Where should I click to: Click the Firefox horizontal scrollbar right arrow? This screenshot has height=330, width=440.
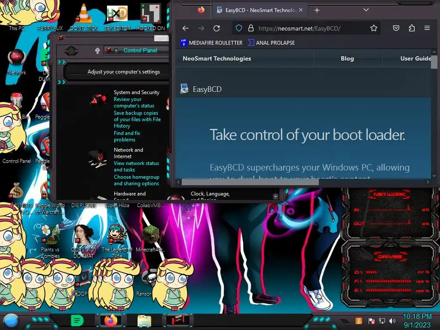tap(428, 182)
